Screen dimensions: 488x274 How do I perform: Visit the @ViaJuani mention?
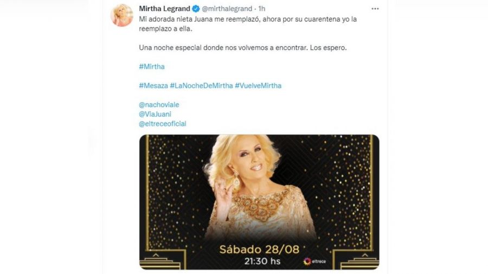tap(155, 114)
